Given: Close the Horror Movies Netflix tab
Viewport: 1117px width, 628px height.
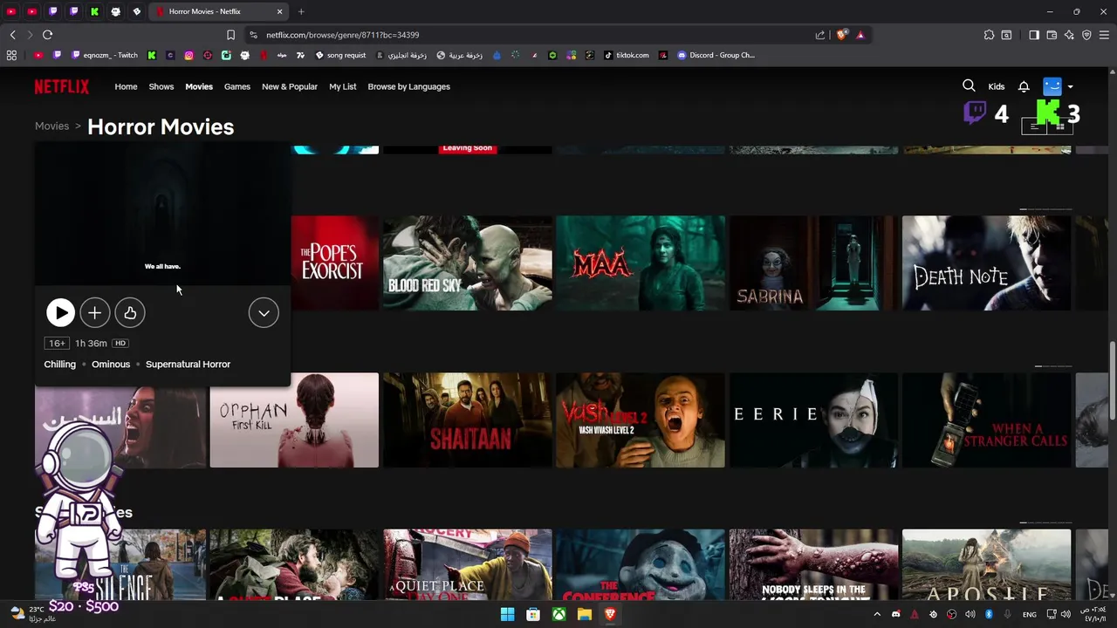Looking at the screenshot, I should pos(279,11).
